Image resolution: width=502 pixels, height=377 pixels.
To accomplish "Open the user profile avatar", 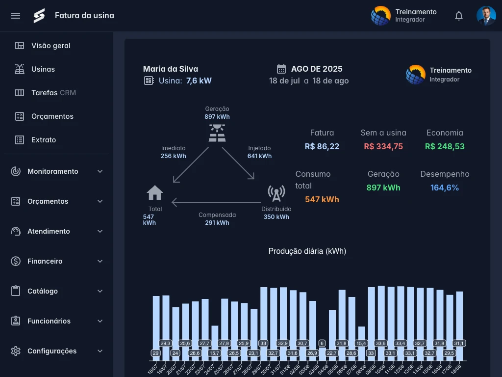I will click(486, 16).
